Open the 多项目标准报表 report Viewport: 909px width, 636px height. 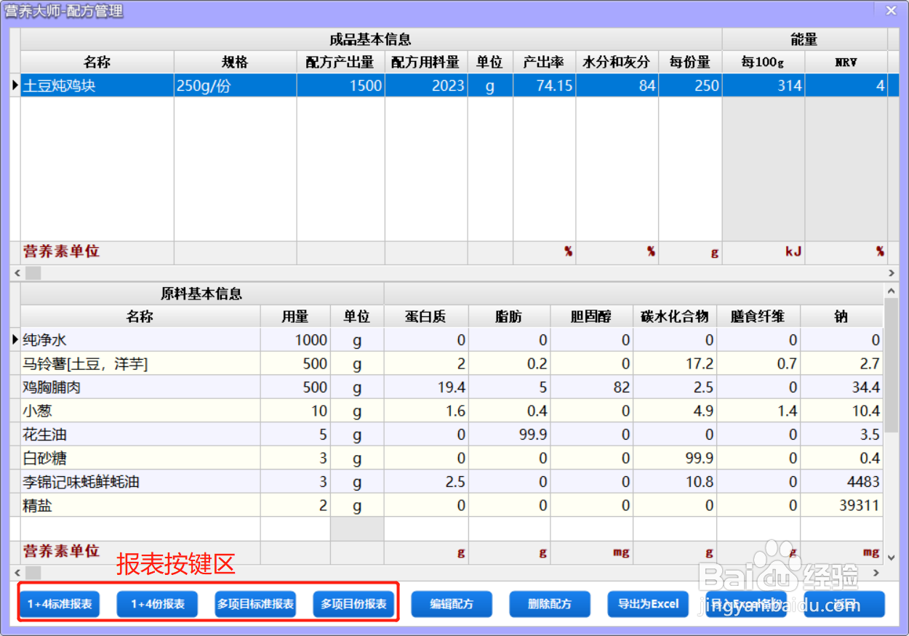pos(255,604)
